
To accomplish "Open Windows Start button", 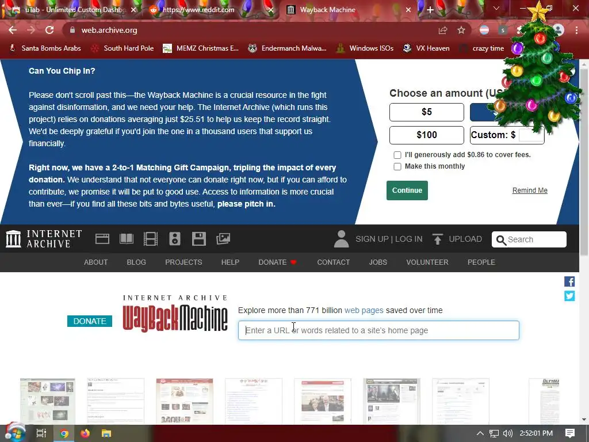I will coord(15,433).
